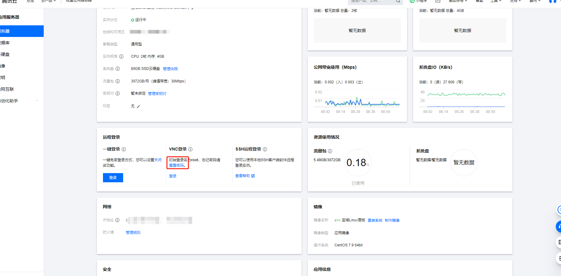Click the CPU: 2核 内存: 4GB value
This screenshot has width=561, height=276.
pyautogui.click(x=148, y=56)
